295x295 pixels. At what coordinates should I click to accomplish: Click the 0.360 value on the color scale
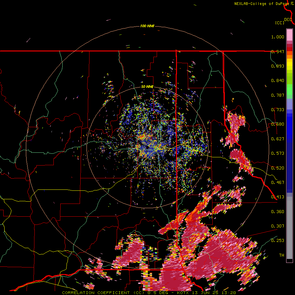click(x=278, y=212)
